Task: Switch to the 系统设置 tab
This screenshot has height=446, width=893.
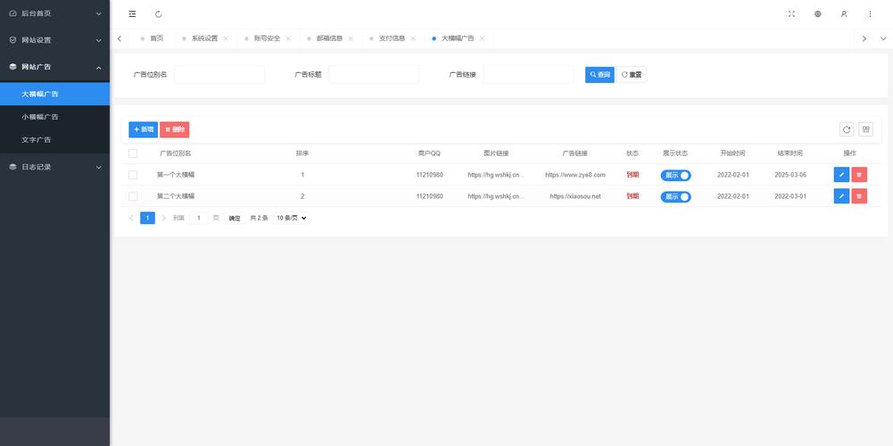Action: (204, 38)
